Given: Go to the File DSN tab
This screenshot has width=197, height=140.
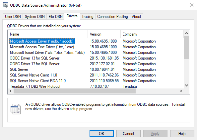Looking at the screenshot, I should [x=55, y=17].
